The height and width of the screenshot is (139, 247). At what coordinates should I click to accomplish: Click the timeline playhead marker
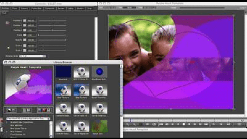click(x=130, y=121)
